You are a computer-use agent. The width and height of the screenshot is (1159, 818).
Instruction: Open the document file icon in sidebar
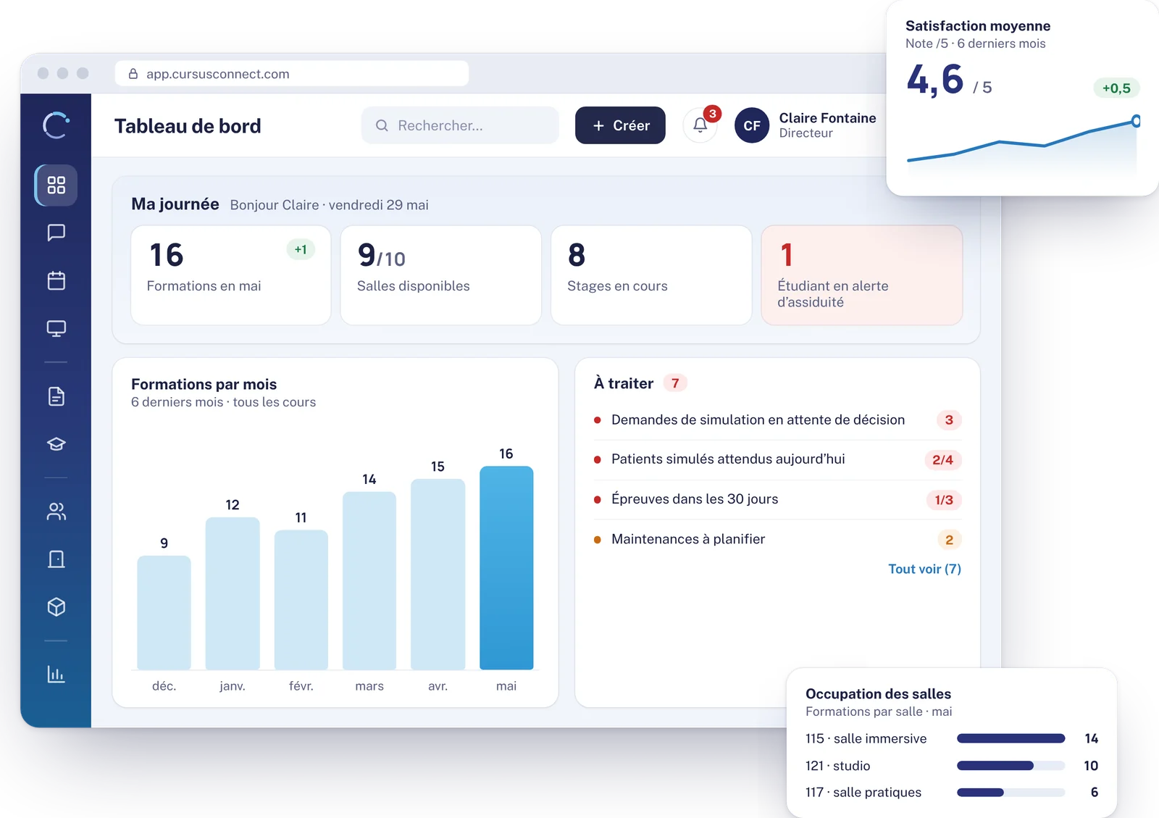56,396
